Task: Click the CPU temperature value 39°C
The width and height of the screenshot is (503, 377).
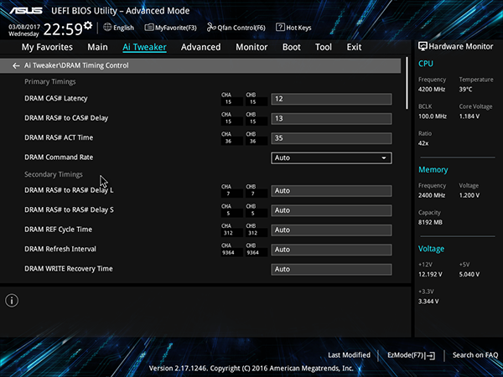Action: pos(465,90)
